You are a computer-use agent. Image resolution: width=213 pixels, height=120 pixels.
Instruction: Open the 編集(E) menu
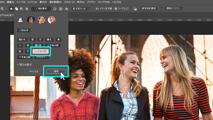(10, 2)
